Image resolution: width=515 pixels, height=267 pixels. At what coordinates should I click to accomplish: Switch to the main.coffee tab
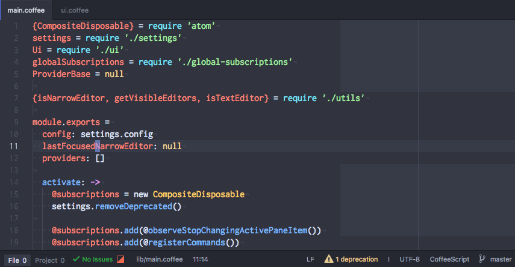click(27, 10)
